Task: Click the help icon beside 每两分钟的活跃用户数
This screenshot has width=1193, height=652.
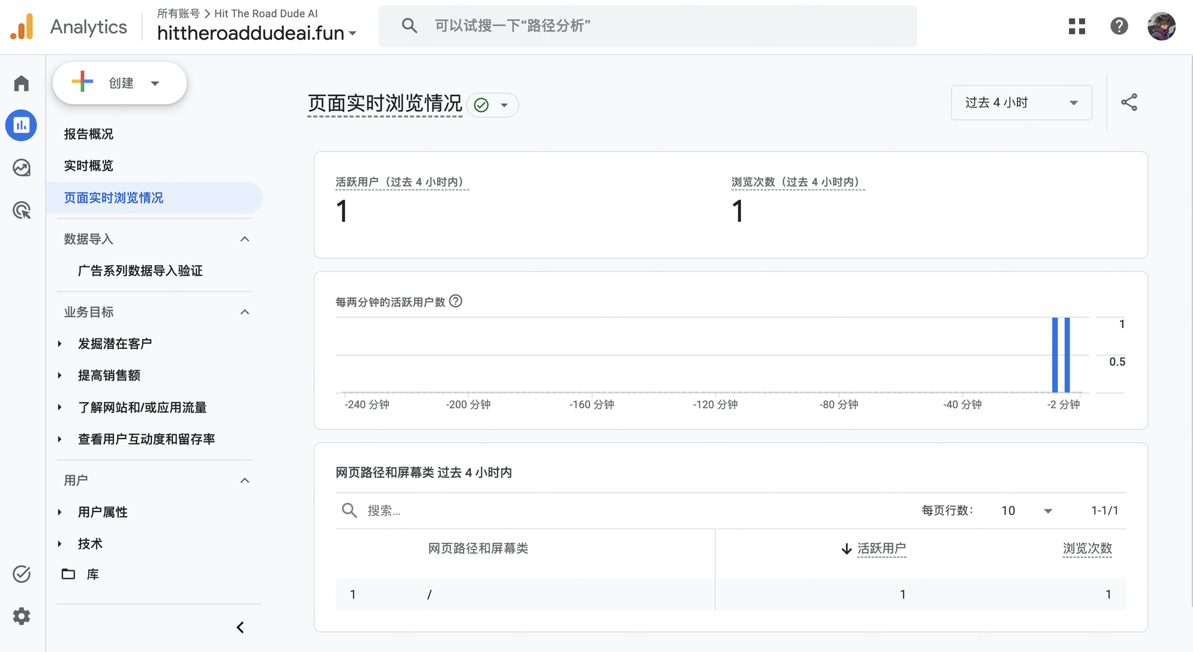Action: point(456,301)
